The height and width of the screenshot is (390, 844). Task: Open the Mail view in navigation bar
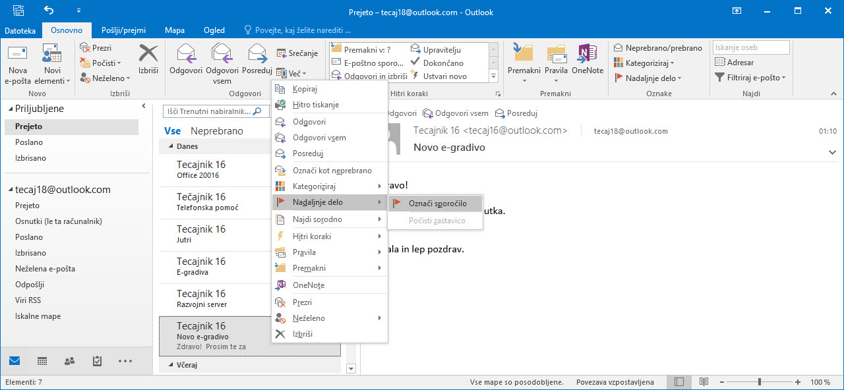point(15,361)
